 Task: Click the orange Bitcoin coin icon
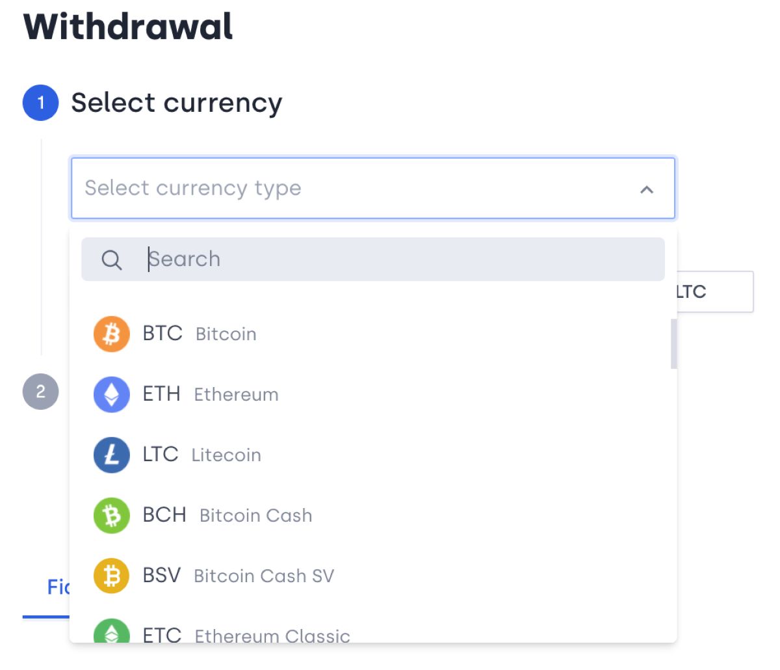112,334
